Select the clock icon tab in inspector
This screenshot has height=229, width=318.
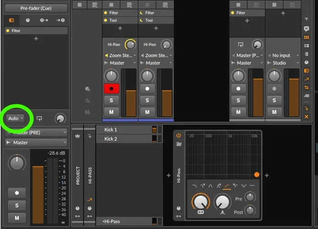pos(27,21)
